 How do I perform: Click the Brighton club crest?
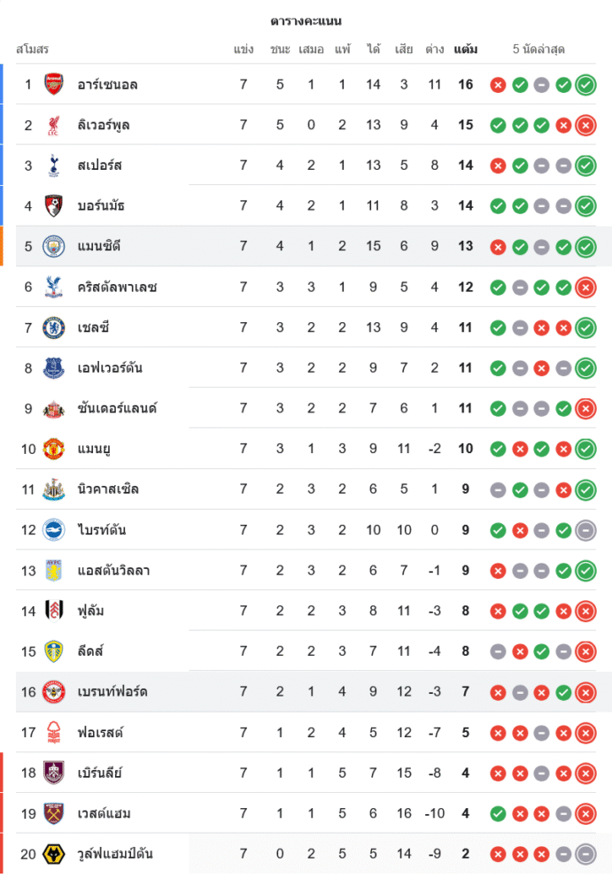(x=54, y=530)
